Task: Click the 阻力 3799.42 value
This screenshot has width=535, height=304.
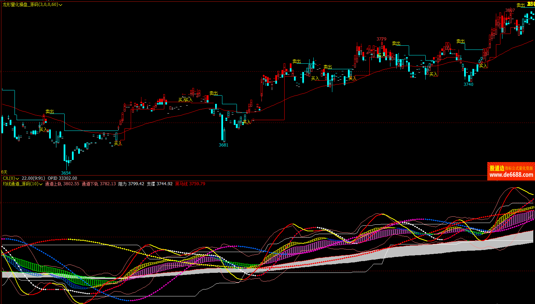Action: coord(131,184)
